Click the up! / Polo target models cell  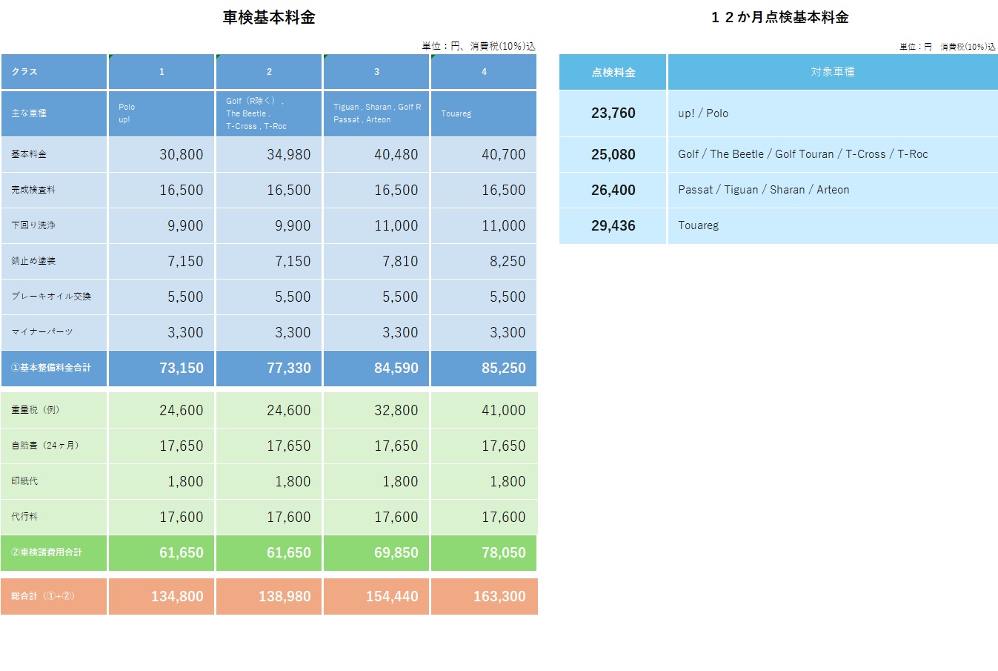tap(833, 113)
